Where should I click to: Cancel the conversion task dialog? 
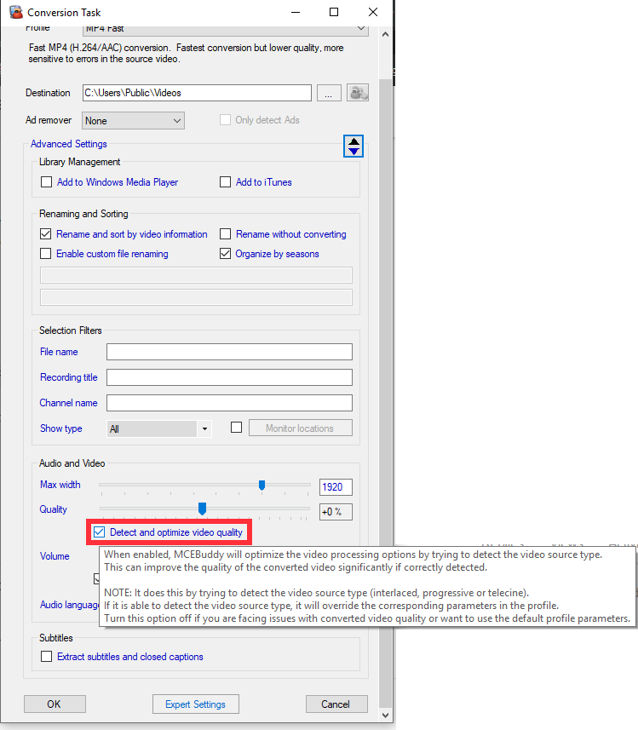(x=336, y=704)
